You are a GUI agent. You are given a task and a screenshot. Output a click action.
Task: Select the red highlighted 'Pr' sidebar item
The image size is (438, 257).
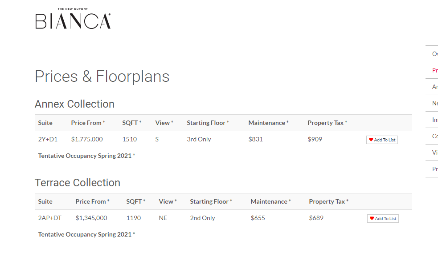(434, 70)
